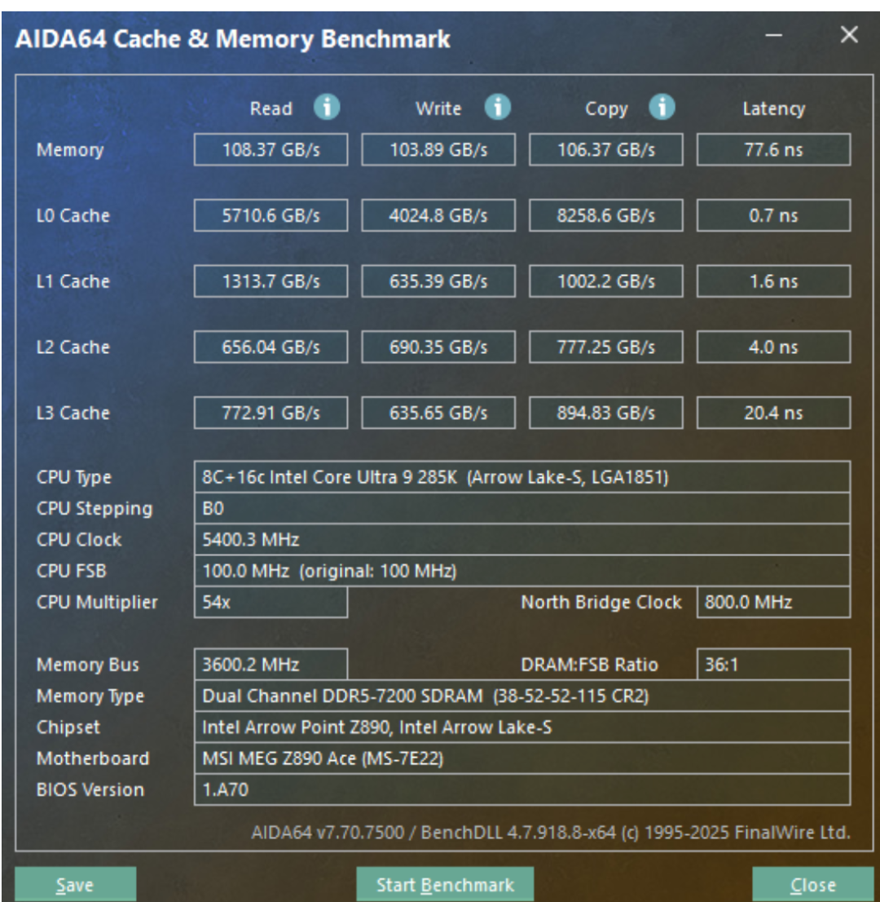Click L0 Cache Write 4024.8 GB/s
The image size is (880, 902).
click(438, 215)
